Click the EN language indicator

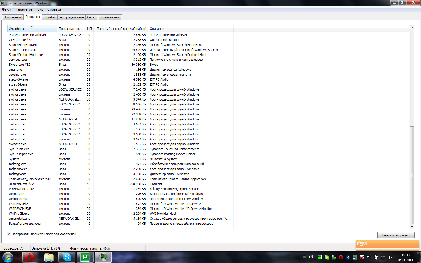tap(310, 257)
